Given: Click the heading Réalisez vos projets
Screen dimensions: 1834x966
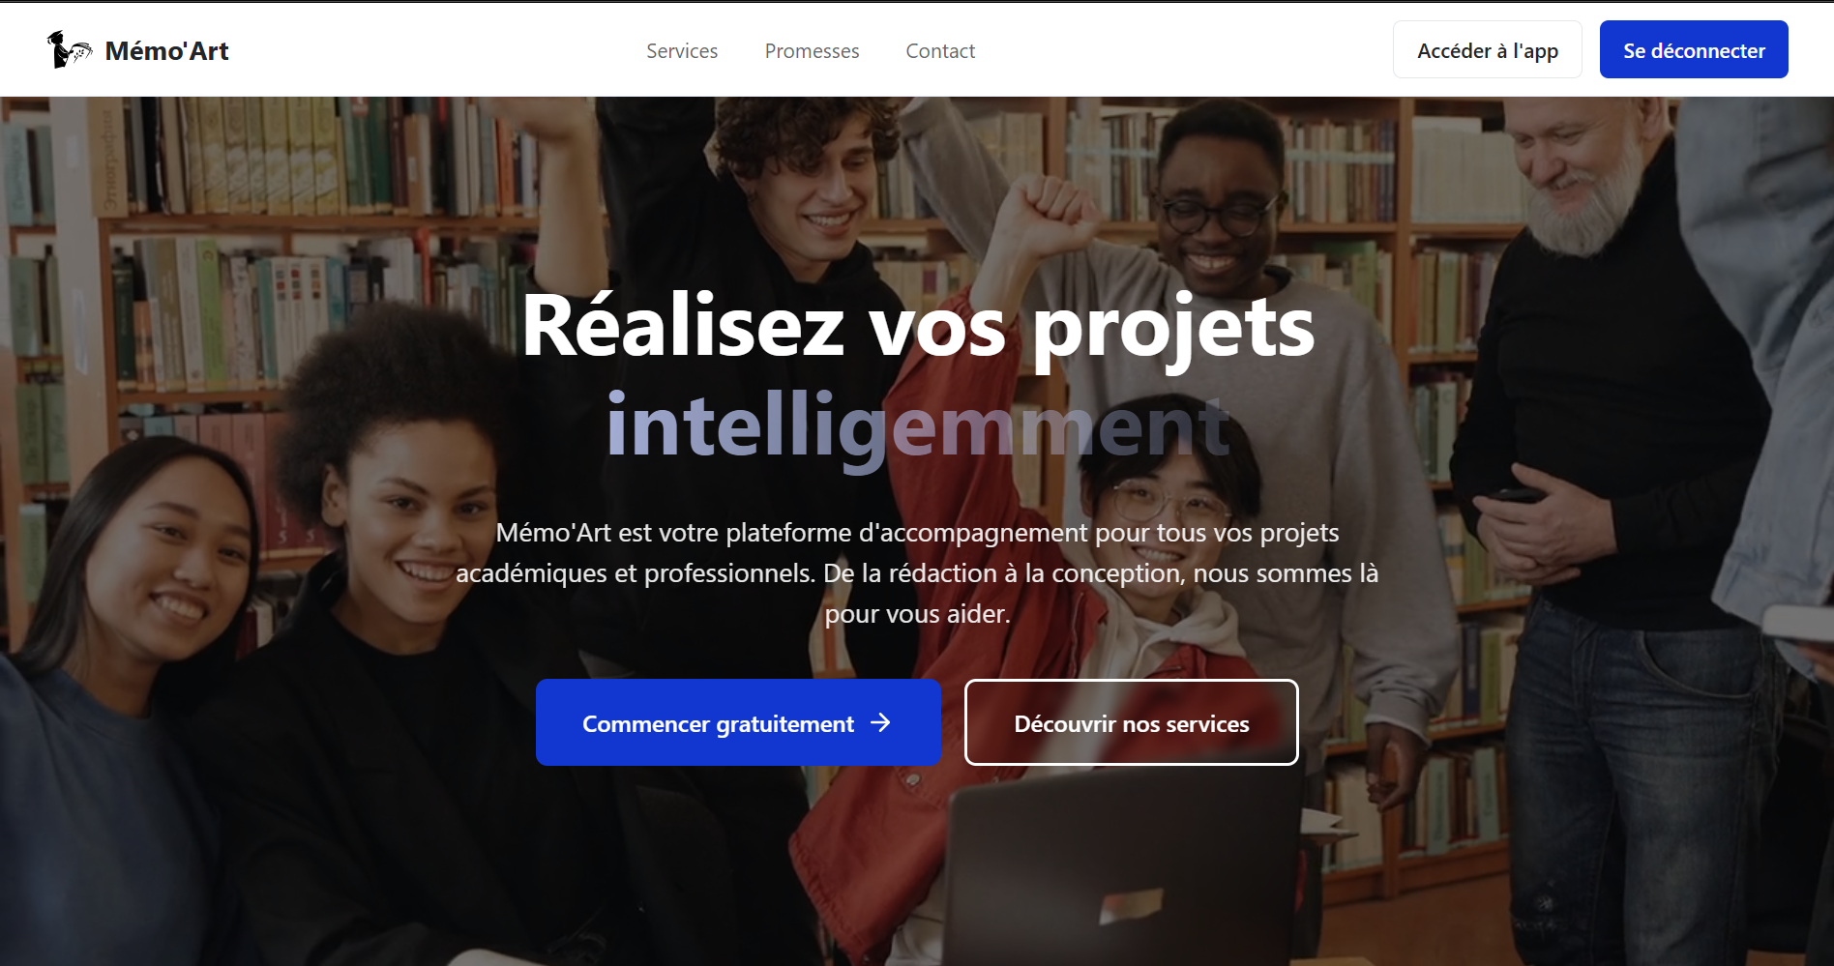Looking at the screenshot, I should coord(918,328).
